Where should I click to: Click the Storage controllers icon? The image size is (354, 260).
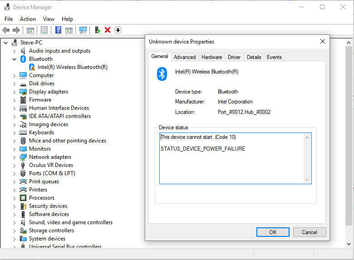click(x=23, y=231)
